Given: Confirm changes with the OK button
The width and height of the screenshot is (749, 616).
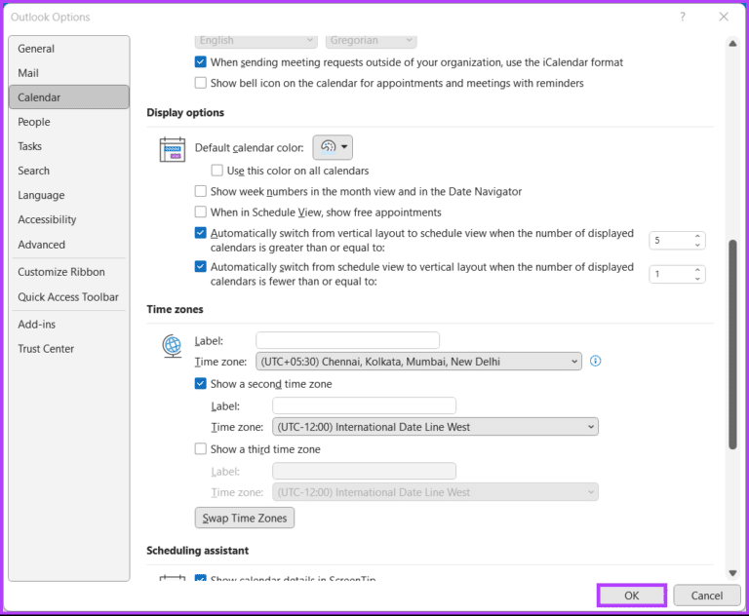Looking at the screenshot, I should pyautogui.click(x=632, y=596).
